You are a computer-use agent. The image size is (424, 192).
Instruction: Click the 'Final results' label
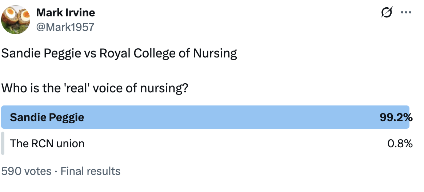point(91,171)
